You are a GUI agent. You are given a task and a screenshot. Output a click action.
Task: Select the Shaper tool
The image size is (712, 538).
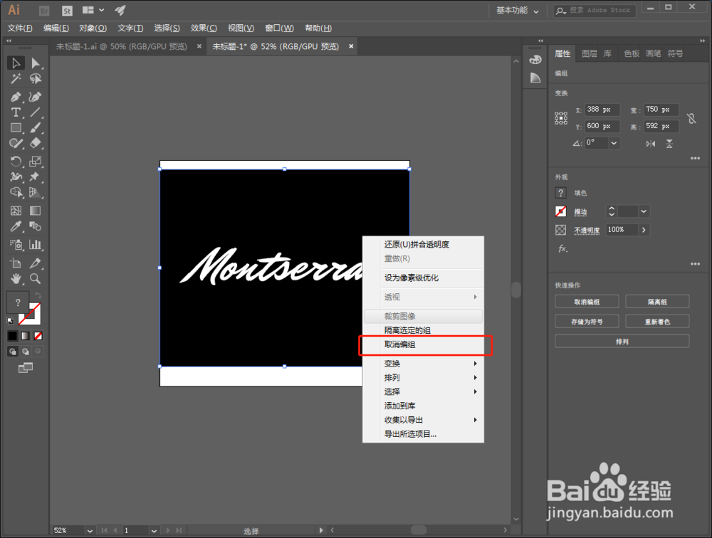pos(16,144)
